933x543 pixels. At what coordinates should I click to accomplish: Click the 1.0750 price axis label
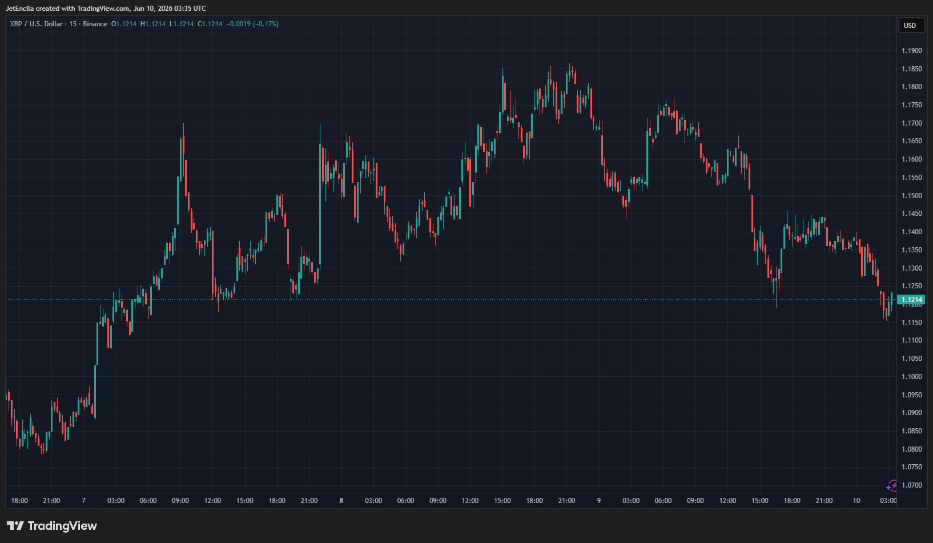[x=912, y=467]
